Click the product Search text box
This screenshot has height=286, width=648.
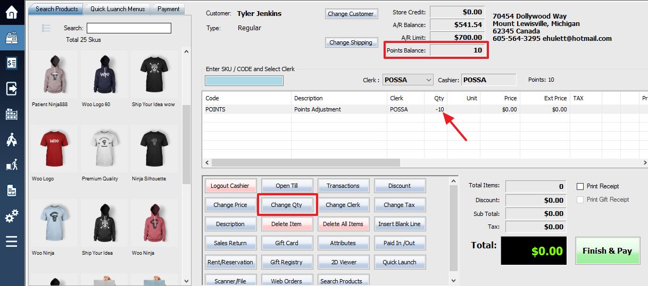click(x=129, y=28)
